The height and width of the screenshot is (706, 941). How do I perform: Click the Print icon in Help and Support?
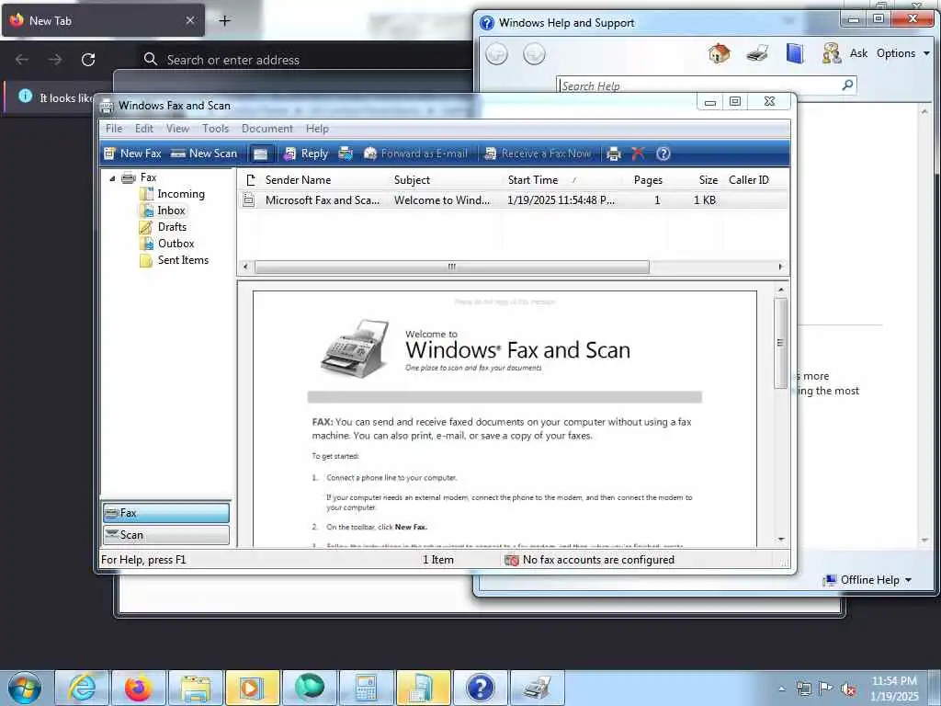[x=757, y=53]
